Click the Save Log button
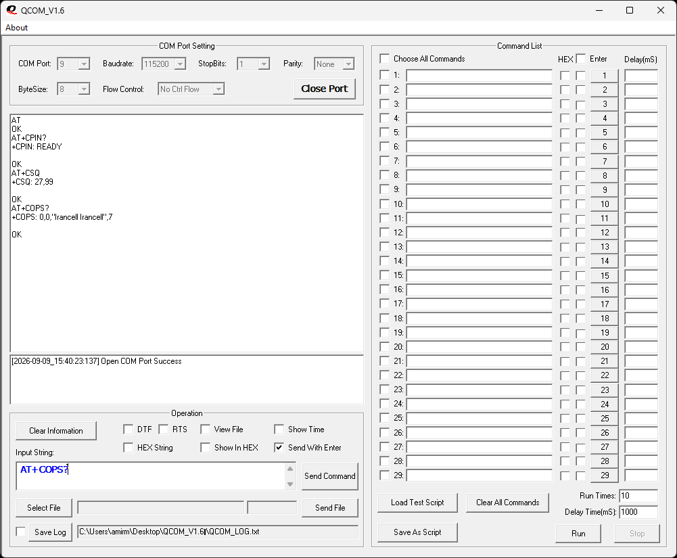 (50, 532)
